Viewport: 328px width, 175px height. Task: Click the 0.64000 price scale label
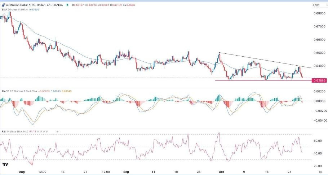tap(320, 66)
